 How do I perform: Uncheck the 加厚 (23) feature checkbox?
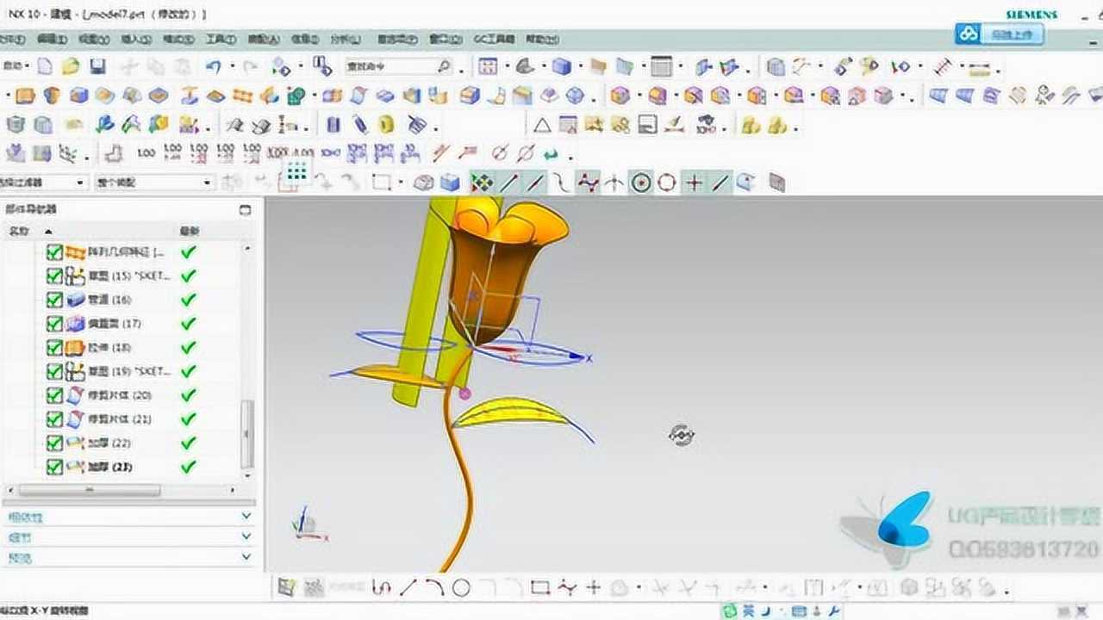[x=54, y=467]
